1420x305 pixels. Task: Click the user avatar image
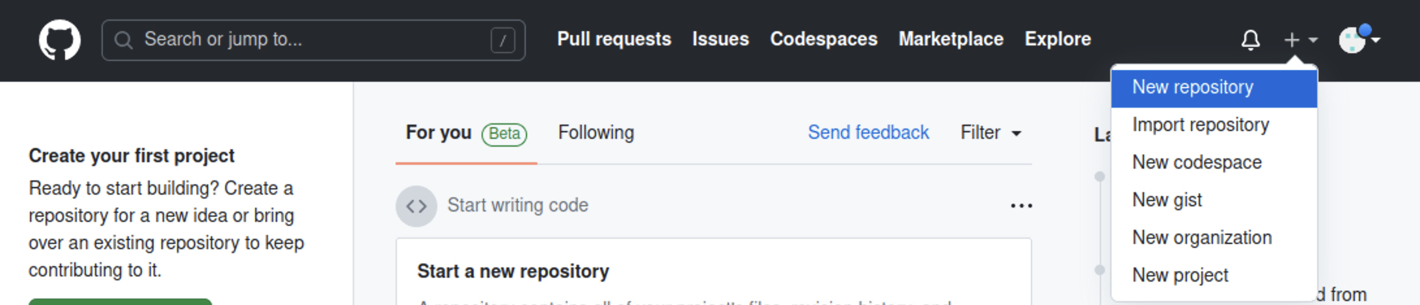coord(1352,40)
